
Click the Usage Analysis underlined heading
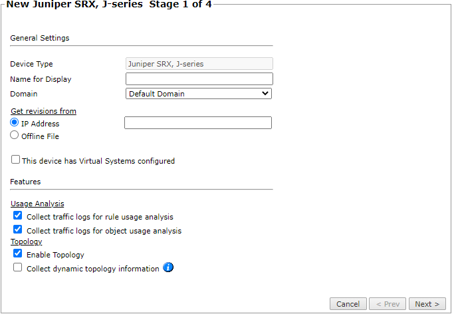point(37,204)
